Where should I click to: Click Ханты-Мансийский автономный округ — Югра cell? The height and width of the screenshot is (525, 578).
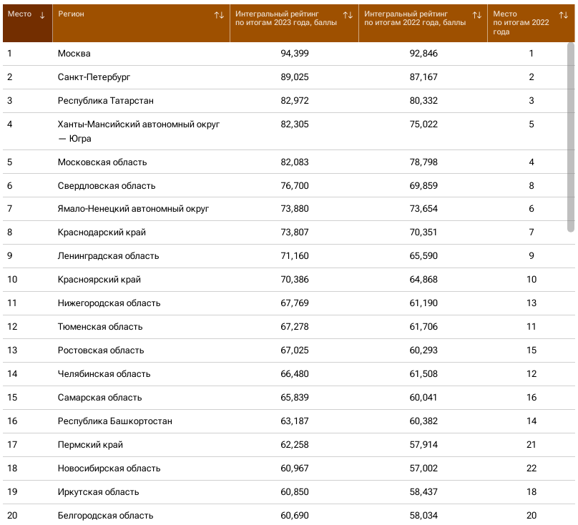click(x=138, y=131)
